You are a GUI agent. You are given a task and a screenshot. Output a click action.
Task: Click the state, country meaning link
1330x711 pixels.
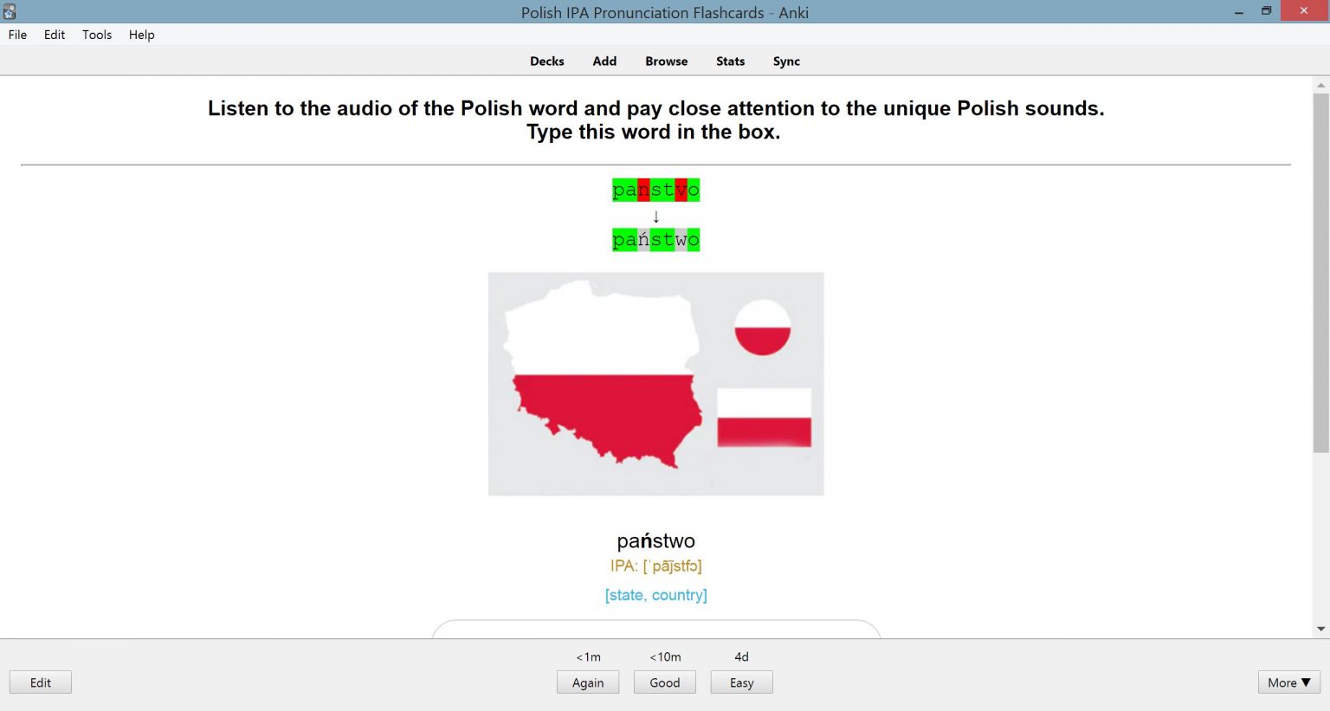655,595
